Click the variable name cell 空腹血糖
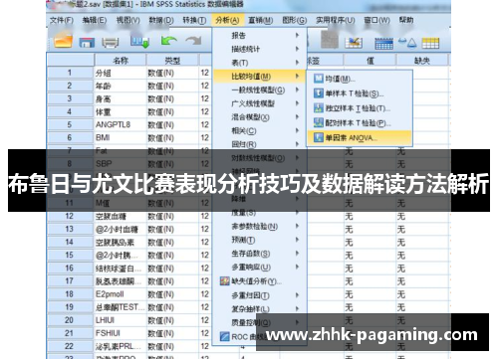The height and width of the screenshot is (360, 498). pos(121,216)
